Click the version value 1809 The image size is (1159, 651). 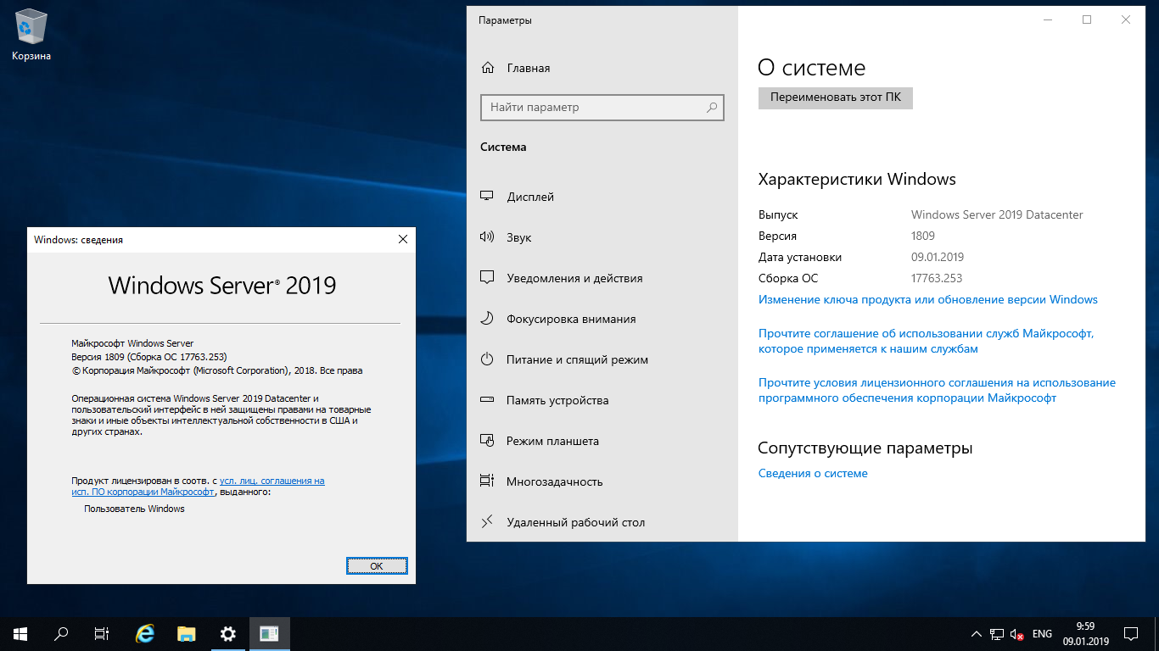tap(923, 236)
